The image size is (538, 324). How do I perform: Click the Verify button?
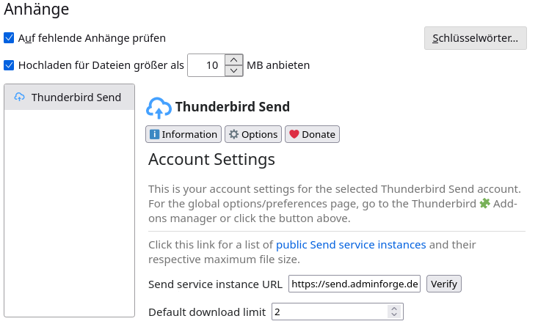point(443,284)
